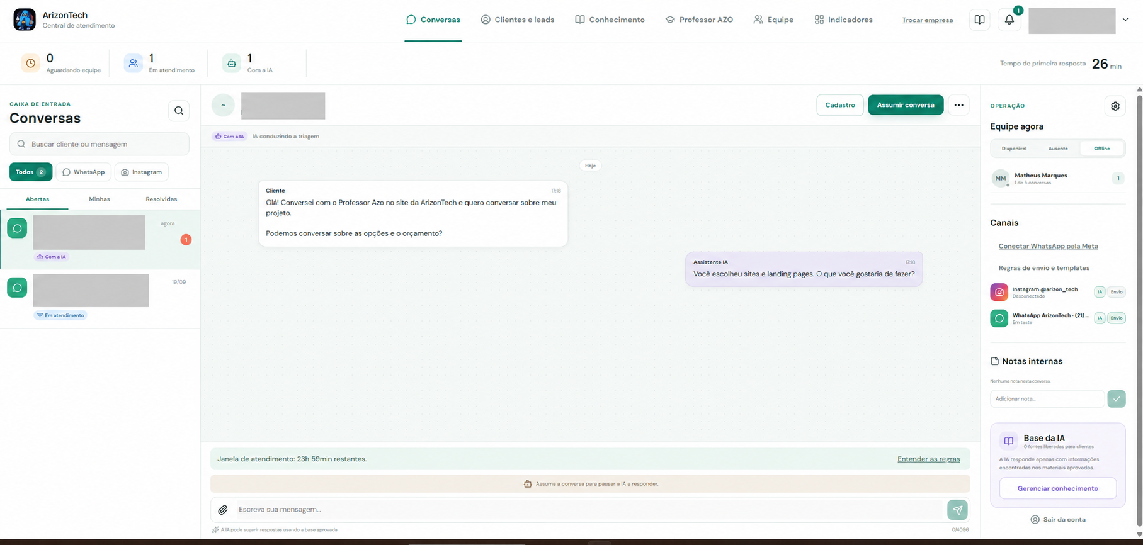Open the three-dots more options menu

[x=958, y=105]
